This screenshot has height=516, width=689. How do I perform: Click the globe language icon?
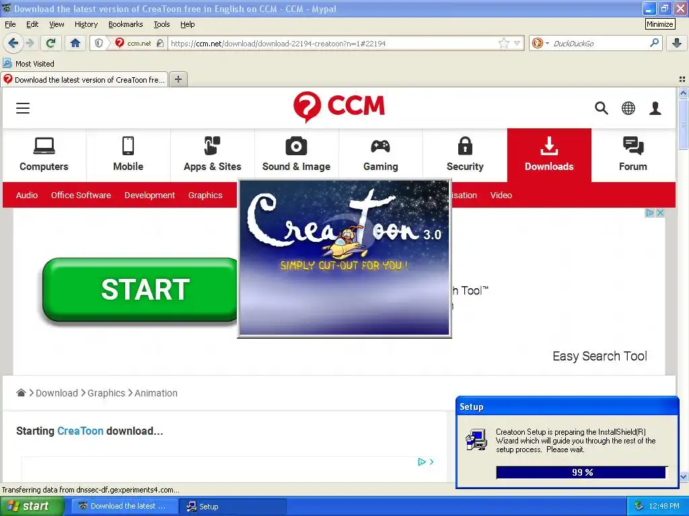click(x=628, y=108)
